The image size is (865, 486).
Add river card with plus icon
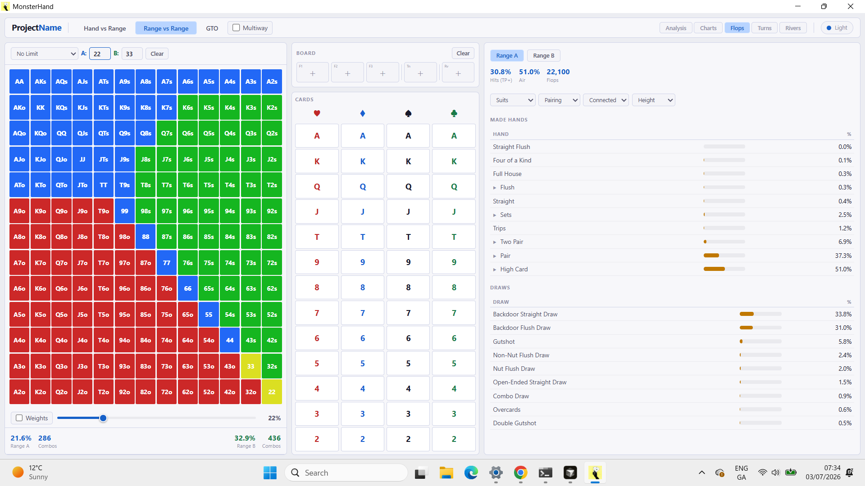point(458,73)
